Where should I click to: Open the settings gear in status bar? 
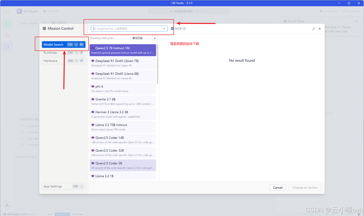[359, 214]
